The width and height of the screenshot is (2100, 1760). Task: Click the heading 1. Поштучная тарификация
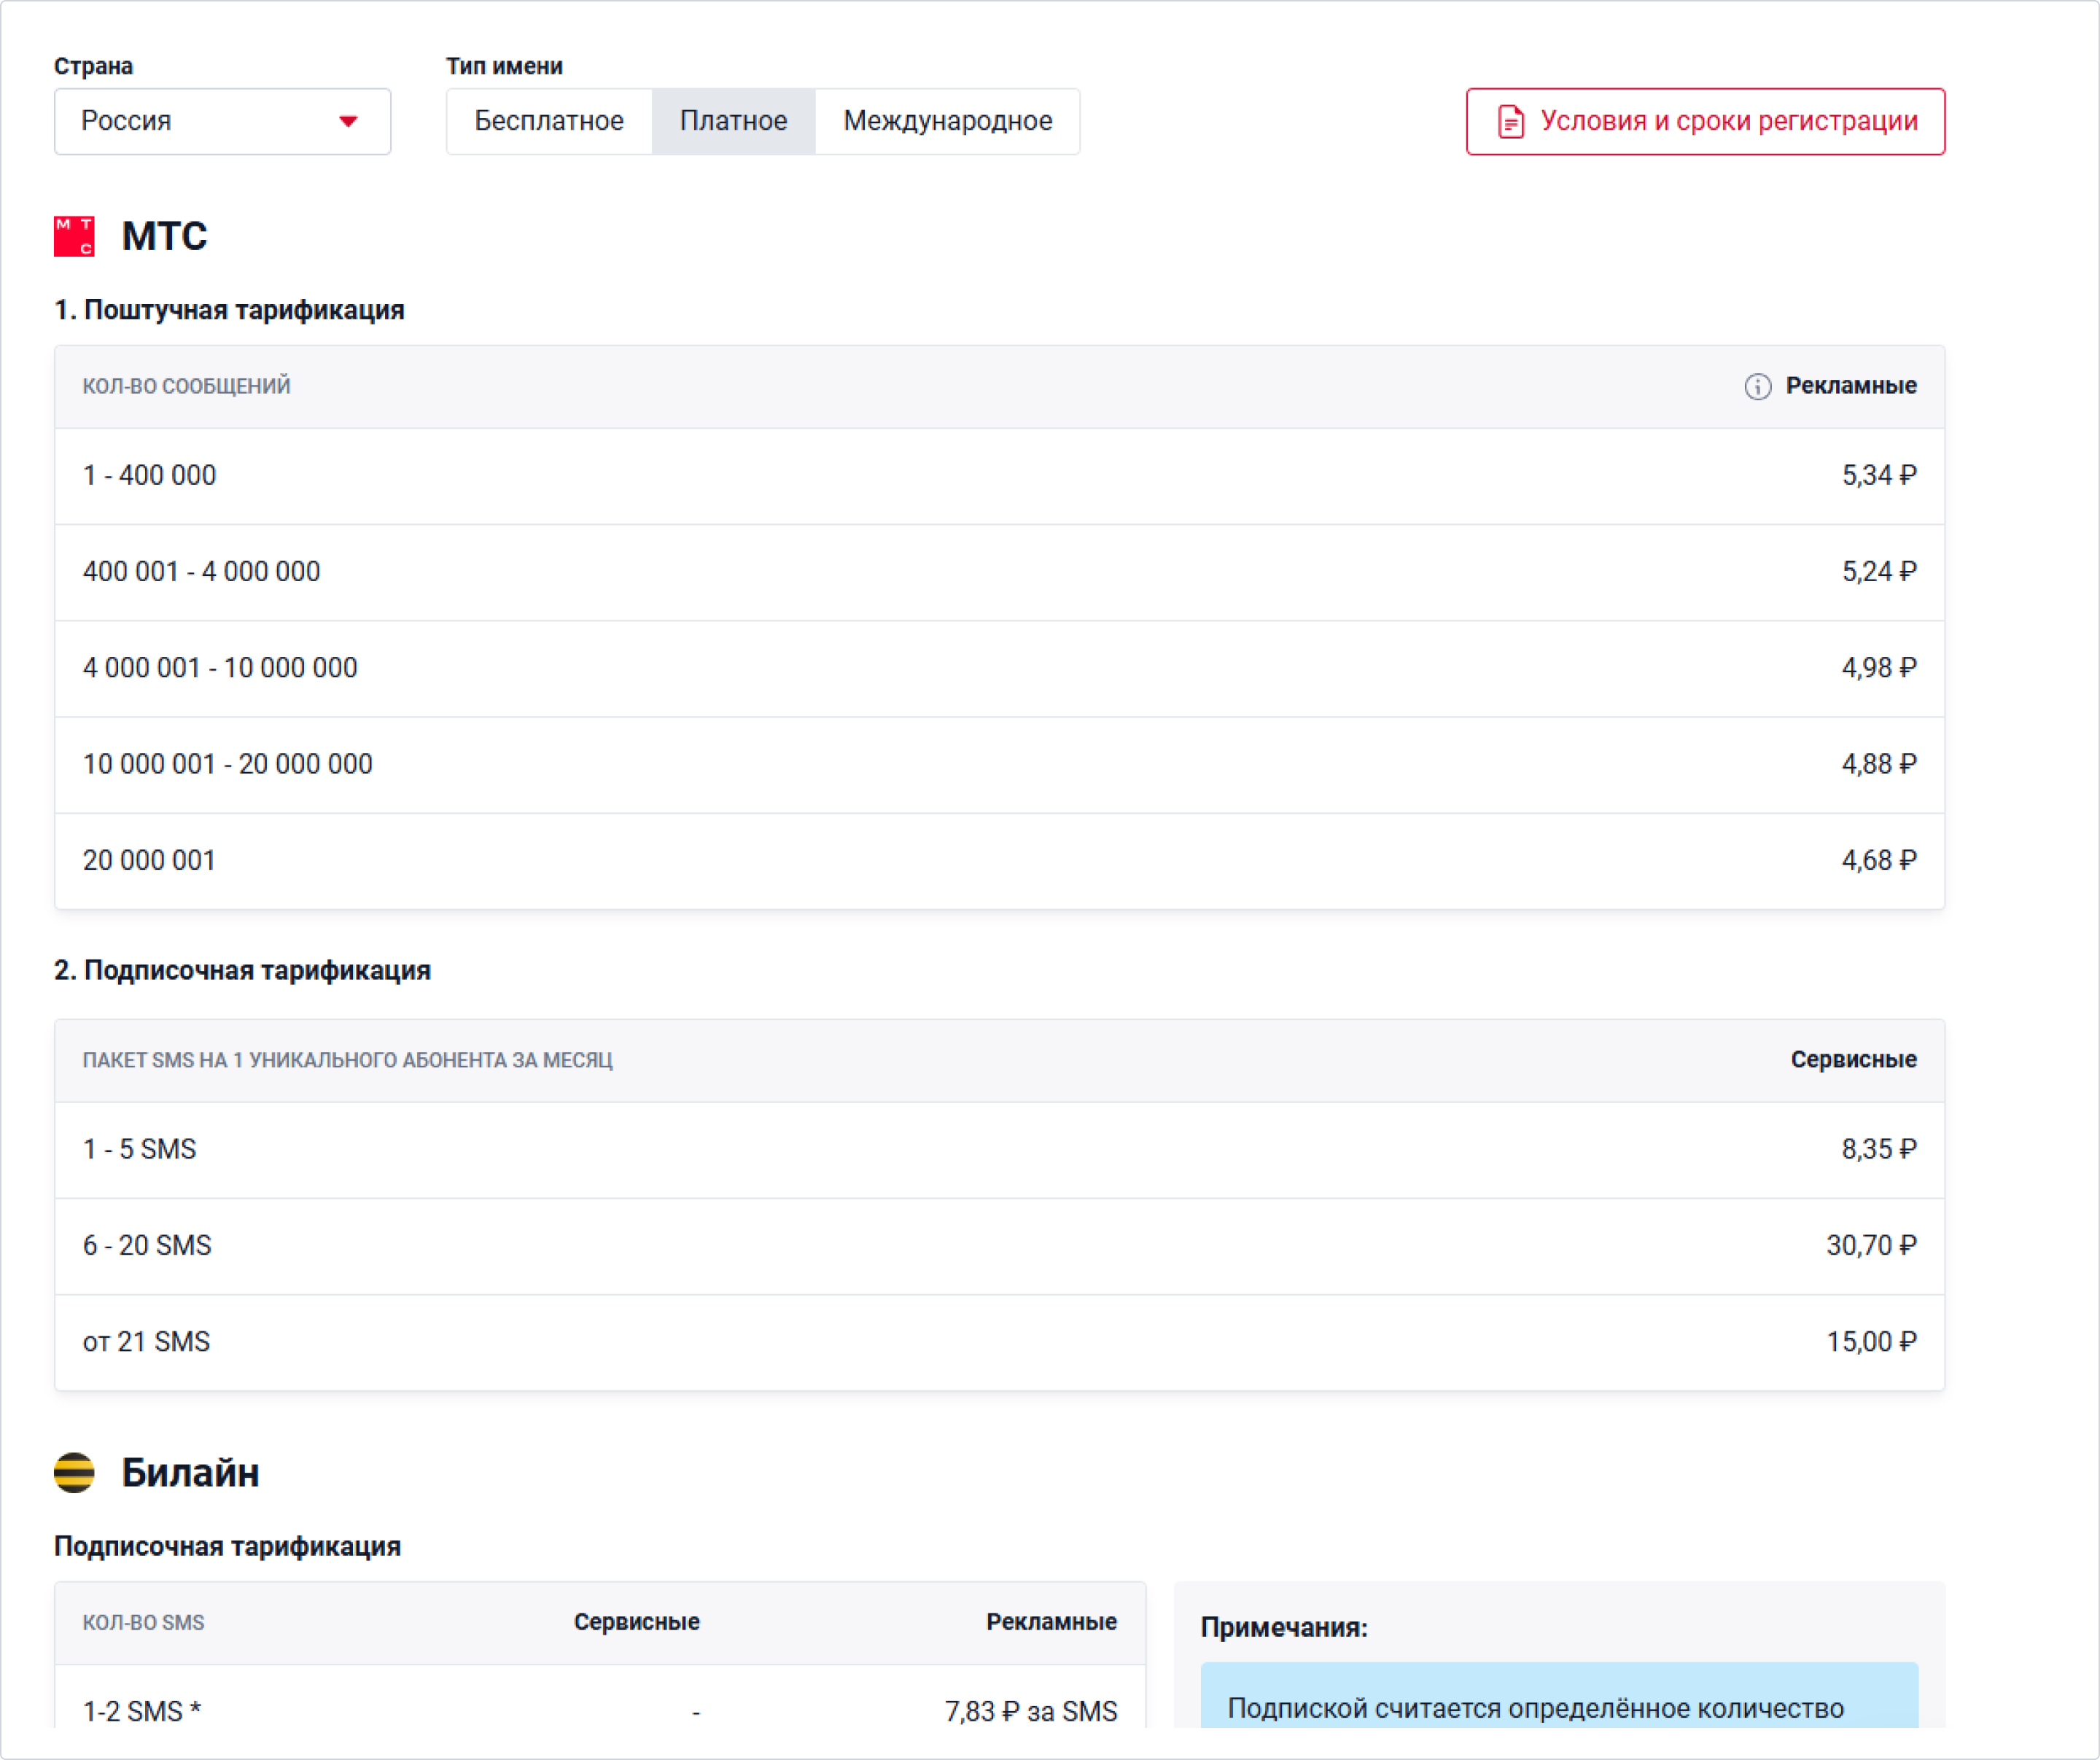point(229,310)
